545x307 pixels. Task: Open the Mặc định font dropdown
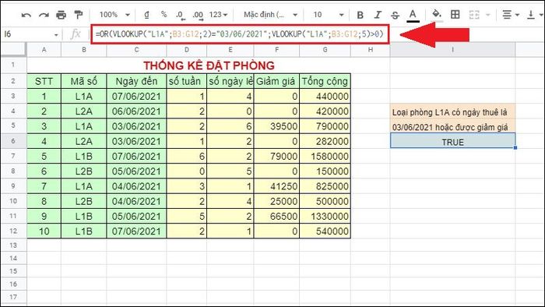point(270,15)
